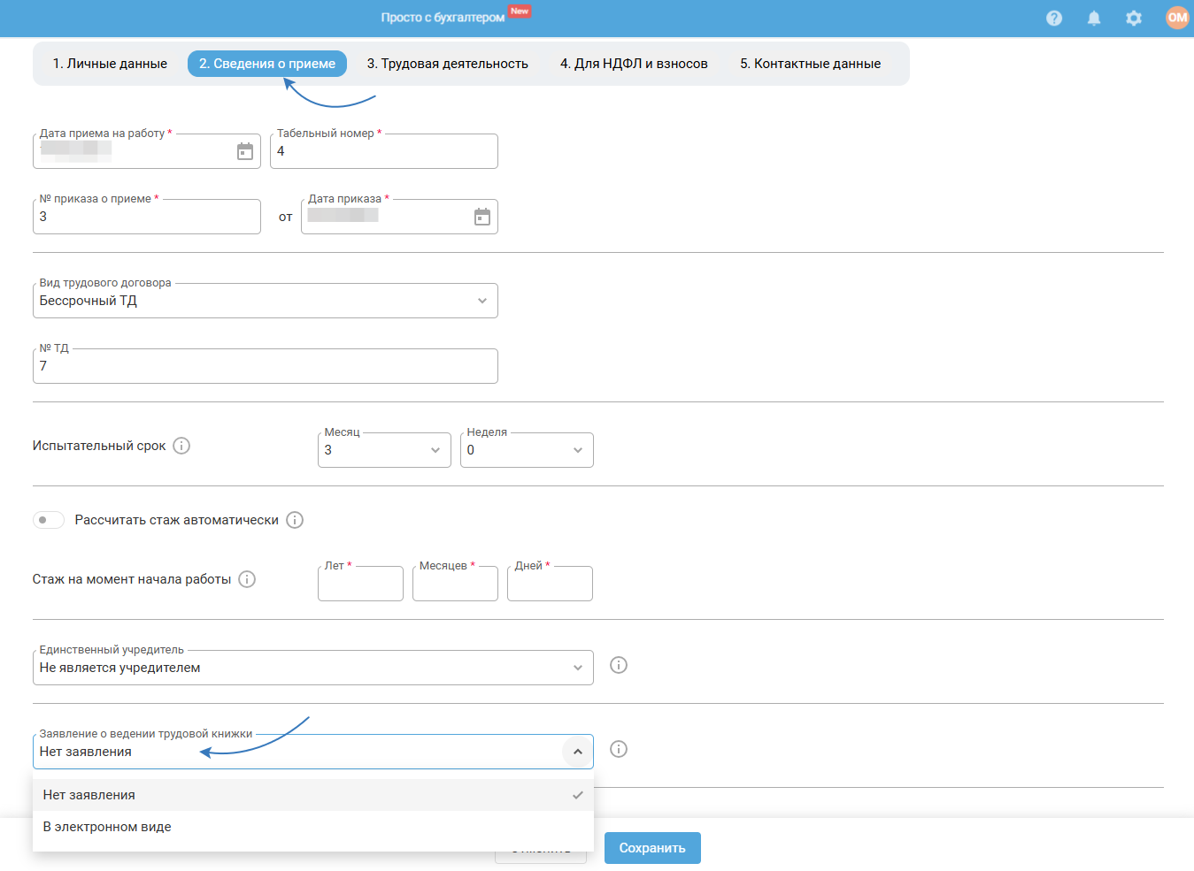Focus the № приказа о приеме field
Viewport: 1194px width, 871px height.
[147, 217]
